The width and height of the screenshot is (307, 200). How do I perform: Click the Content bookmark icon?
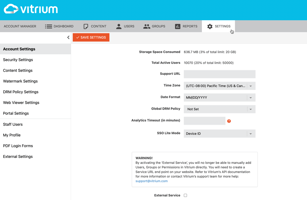point(86,26)
